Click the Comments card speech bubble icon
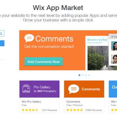 coord(73,89)
